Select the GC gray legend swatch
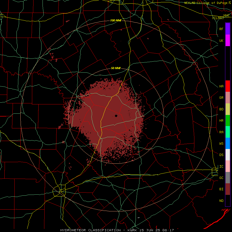 (x=228, y=178)
